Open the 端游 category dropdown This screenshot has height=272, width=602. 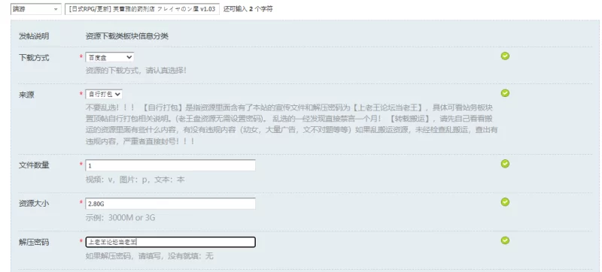(35, 9)
